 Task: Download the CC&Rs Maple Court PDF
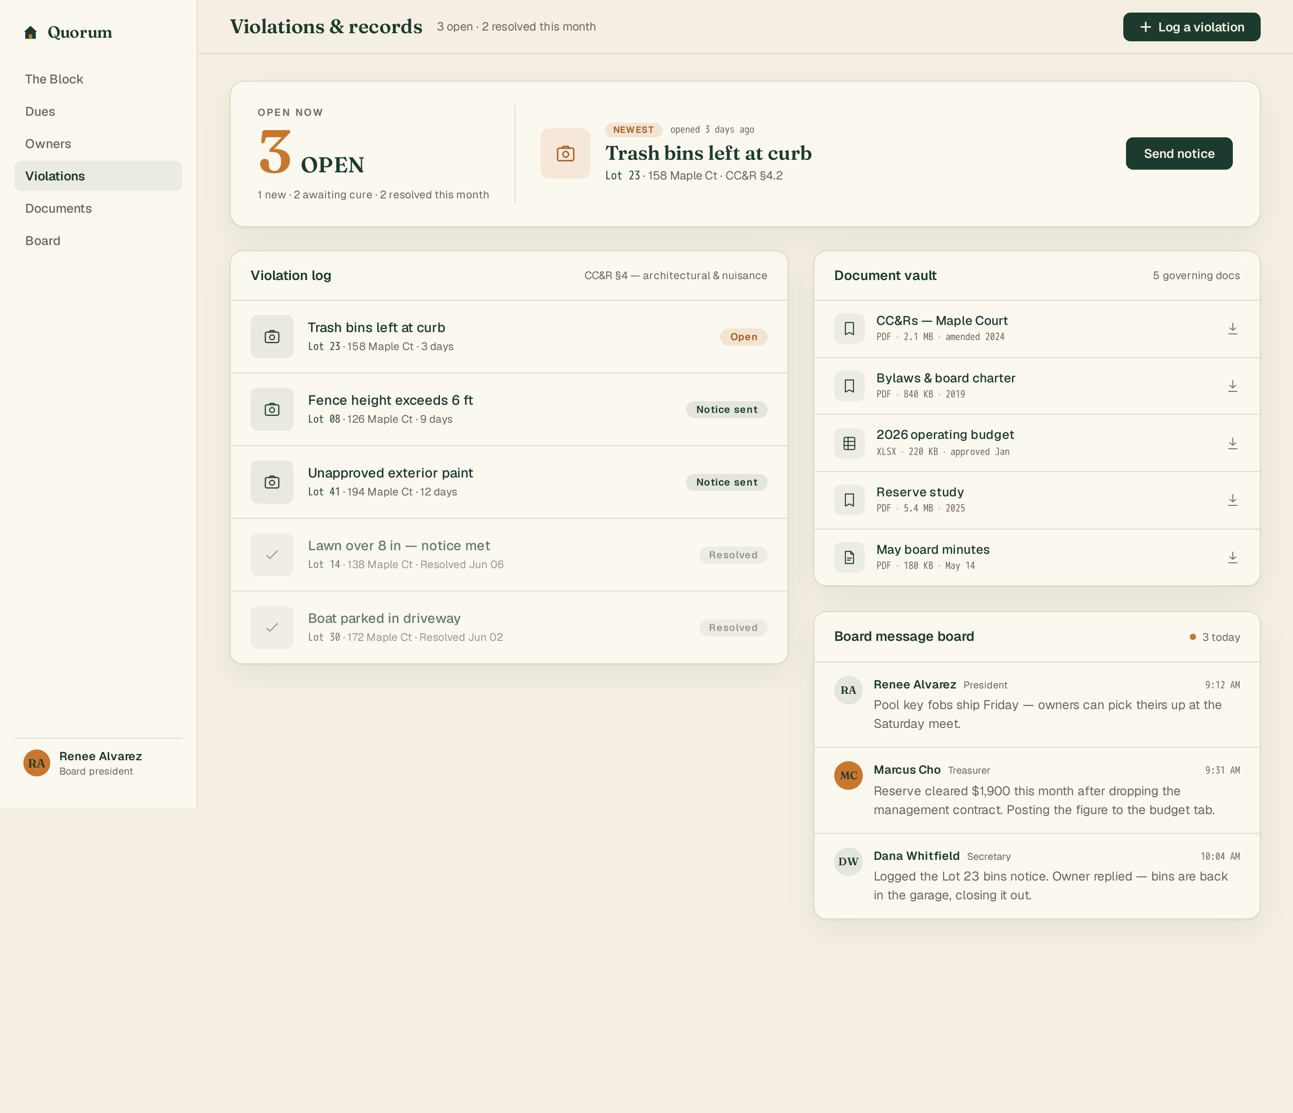tap(1232, 329)
